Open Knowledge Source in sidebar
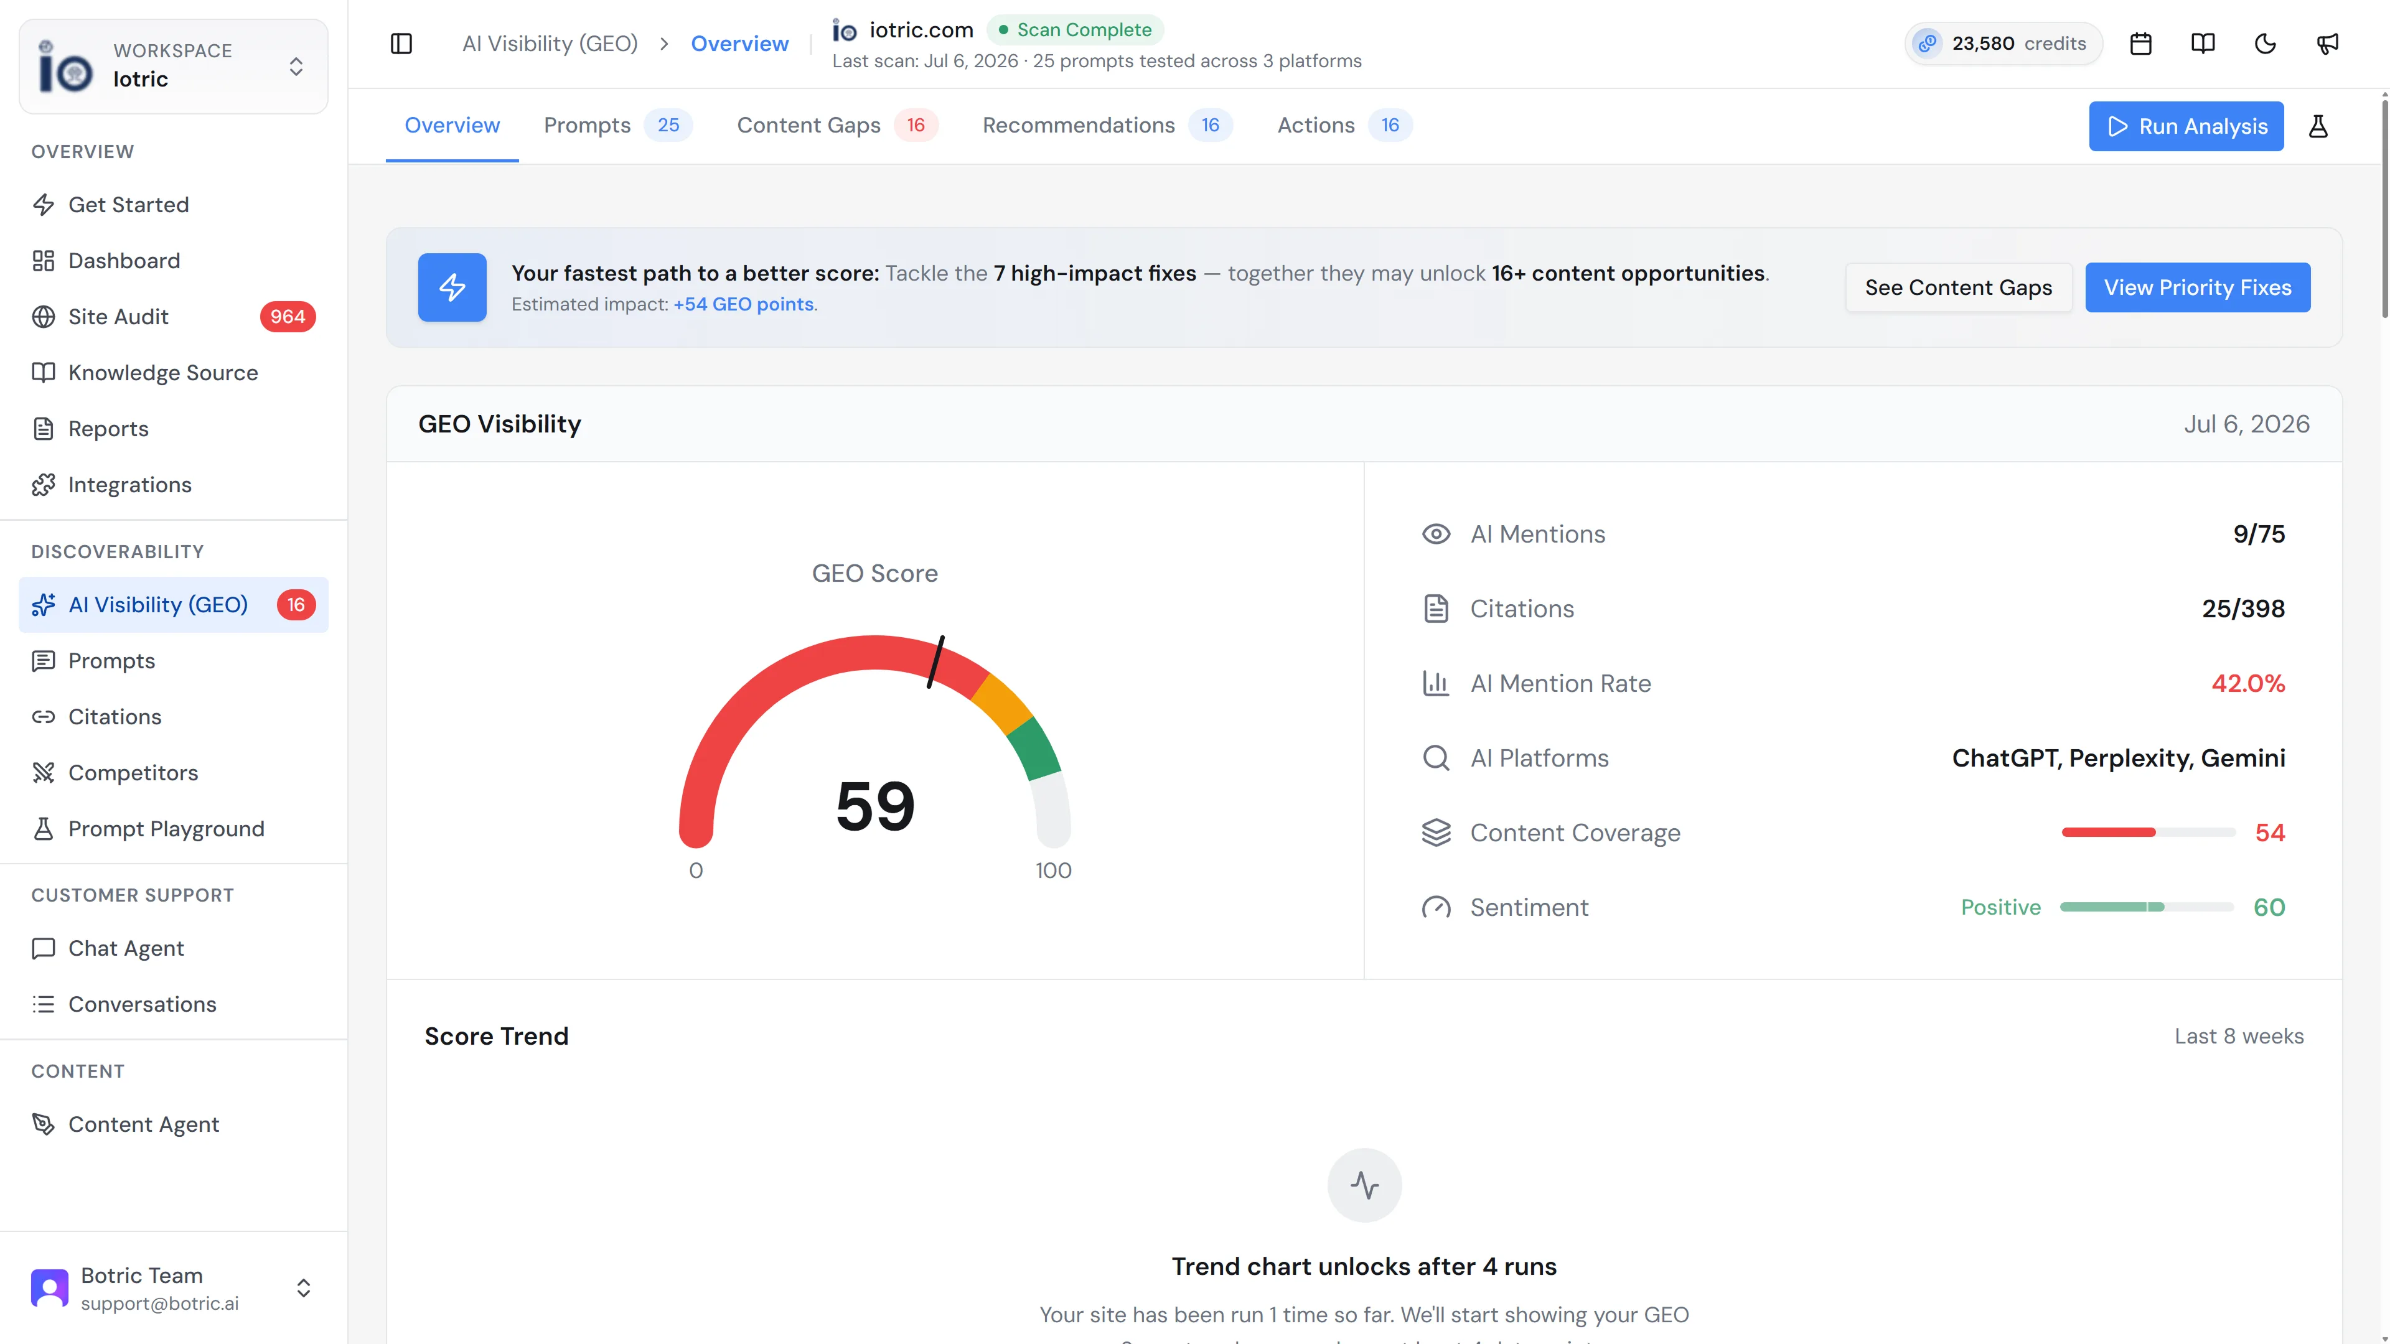This screenshot has width=2390, height=1344. (174, 373)
